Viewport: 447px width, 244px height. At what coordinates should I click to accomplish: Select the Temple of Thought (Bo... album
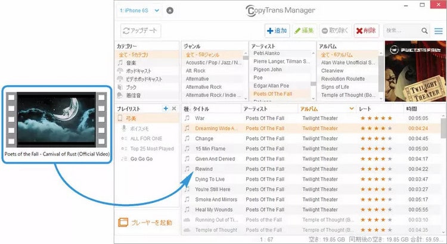click(348, 95)
